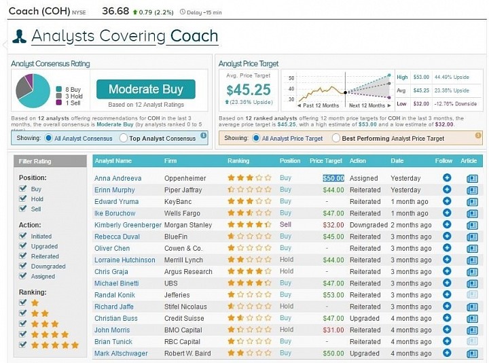
Task: Click the consensus rating pie chart
Action: (x=33, y=90)
